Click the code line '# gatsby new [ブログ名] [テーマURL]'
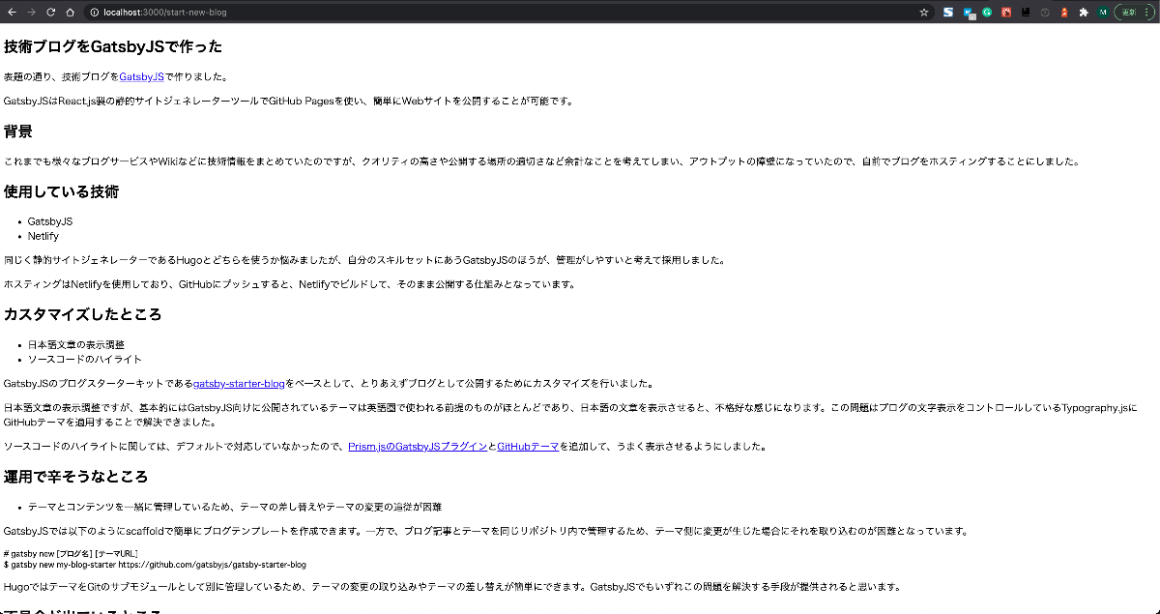1160x614 pixels. [71, 554]
